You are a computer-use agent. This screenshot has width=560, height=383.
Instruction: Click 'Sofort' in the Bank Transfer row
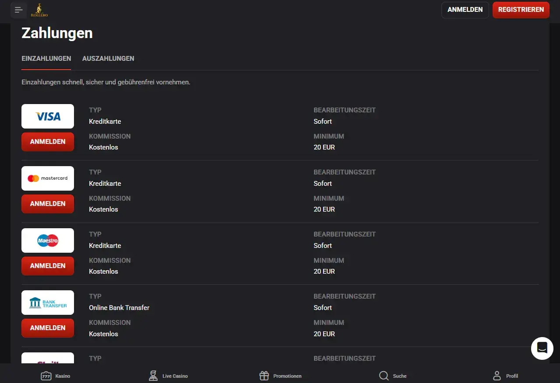click(323, 308)
